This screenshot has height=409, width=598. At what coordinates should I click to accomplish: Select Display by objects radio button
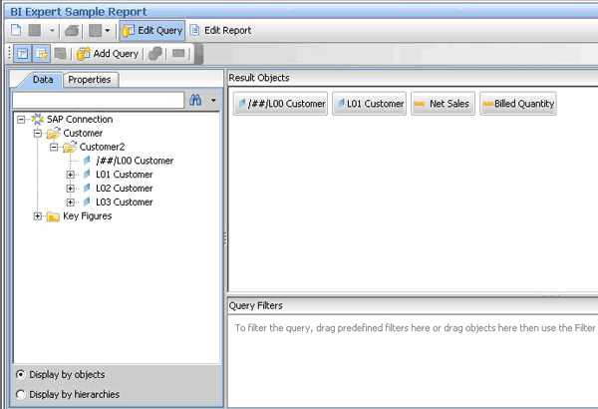22,375
